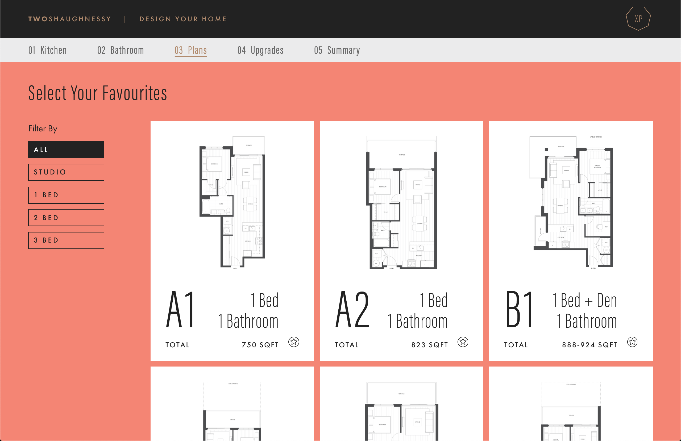Click the A2 plan title
The height and width of the screenshot is (441, 681).
tap(352, 309)
